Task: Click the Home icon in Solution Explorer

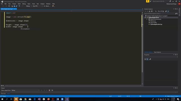Action: click(150, 11)
